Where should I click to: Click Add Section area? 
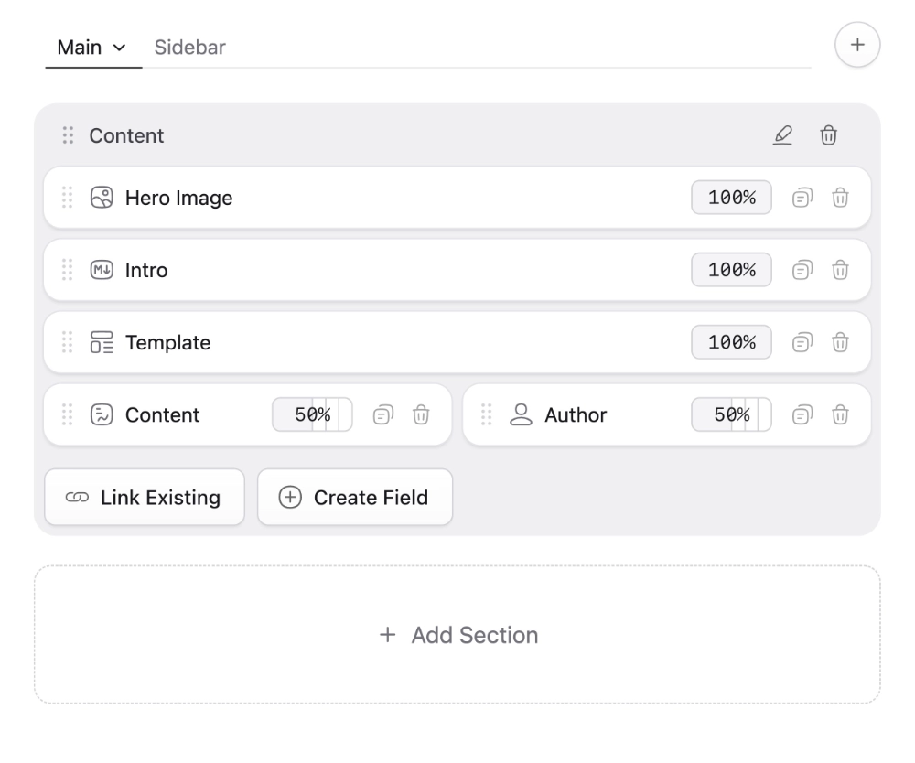(x=457, y=635)
